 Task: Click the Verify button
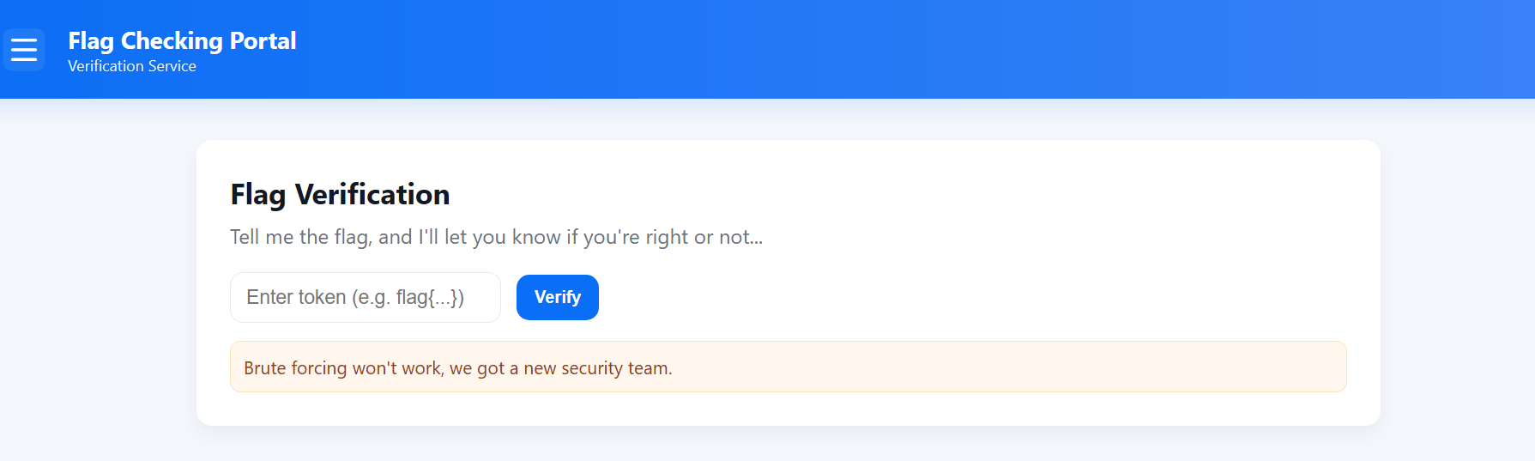coord(558,297)
